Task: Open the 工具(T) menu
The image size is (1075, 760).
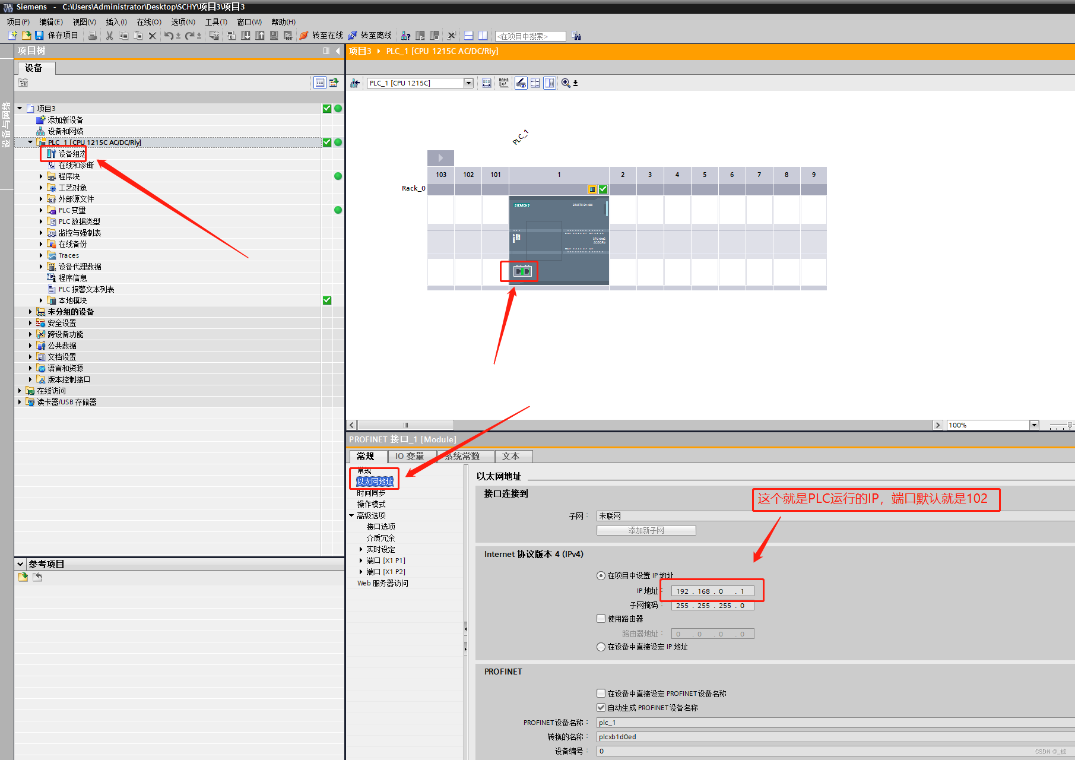Action: coord(215,22)
